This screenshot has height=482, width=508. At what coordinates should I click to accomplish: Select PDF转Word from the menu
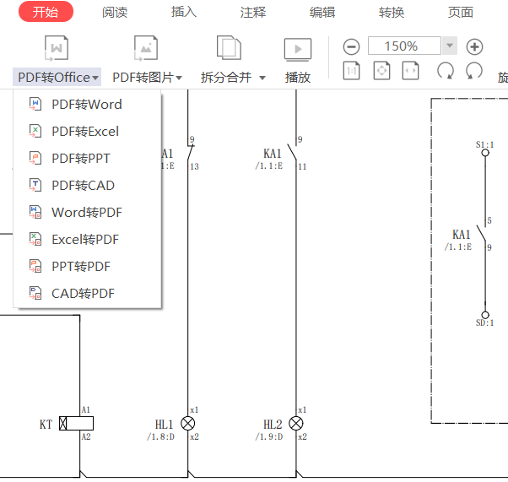tap(86, 105)
